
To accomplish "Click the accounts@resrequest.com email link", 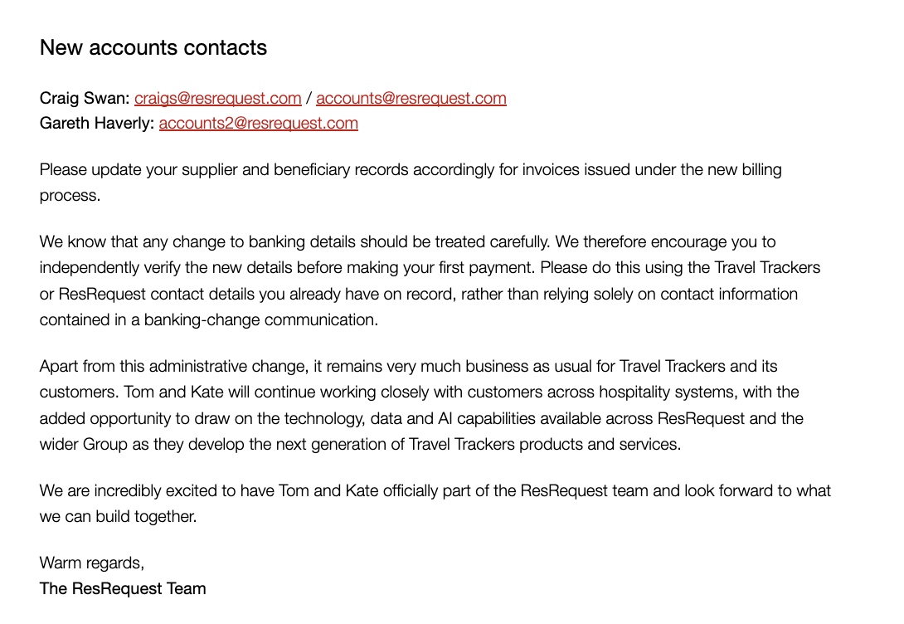I will (x=411, y=98).
